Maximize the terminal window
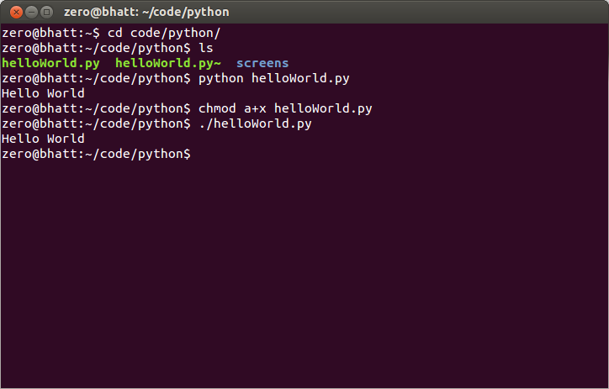 [46, 12]
